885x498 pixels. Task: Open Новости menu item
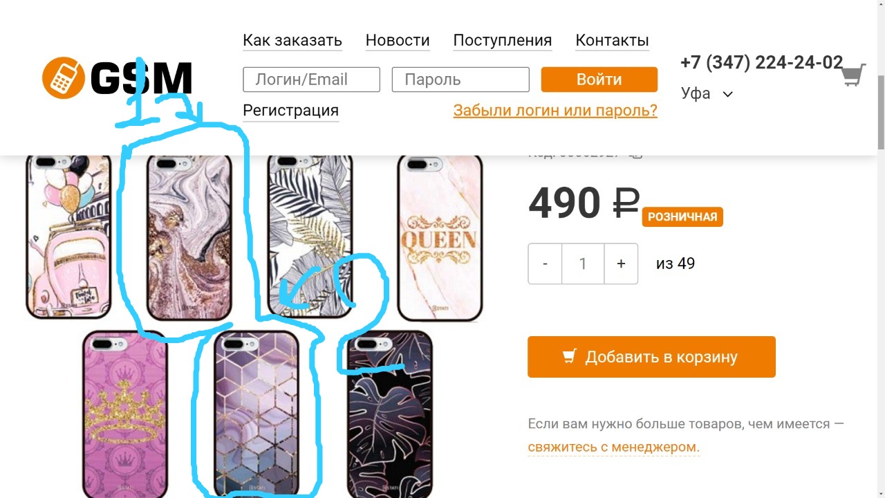pos(398,40)
